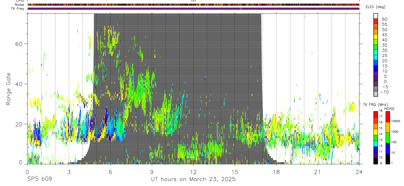The width and height of the screenshot is (404, 186).
Task: Click the NOISE legend title
Action: coord(389,109)
